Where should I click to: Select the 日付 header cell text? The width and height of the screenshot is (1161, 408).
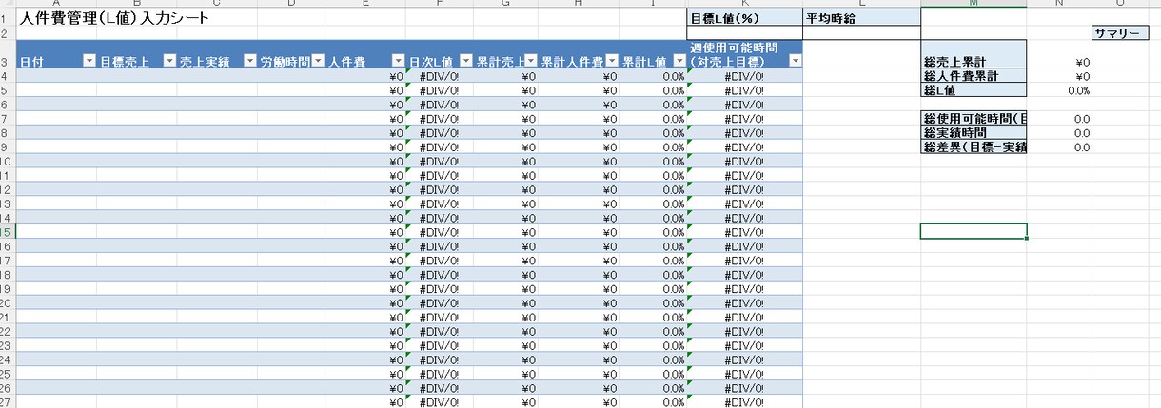(x=30, y=61)
